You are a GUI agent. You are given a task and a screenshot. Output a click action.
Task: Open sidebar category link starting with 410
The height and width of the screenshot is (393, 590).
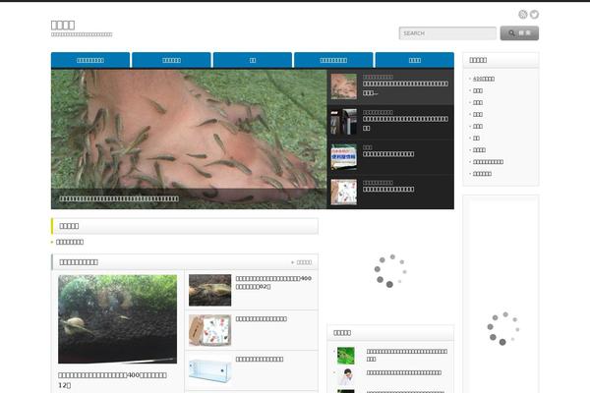point(484,79)
